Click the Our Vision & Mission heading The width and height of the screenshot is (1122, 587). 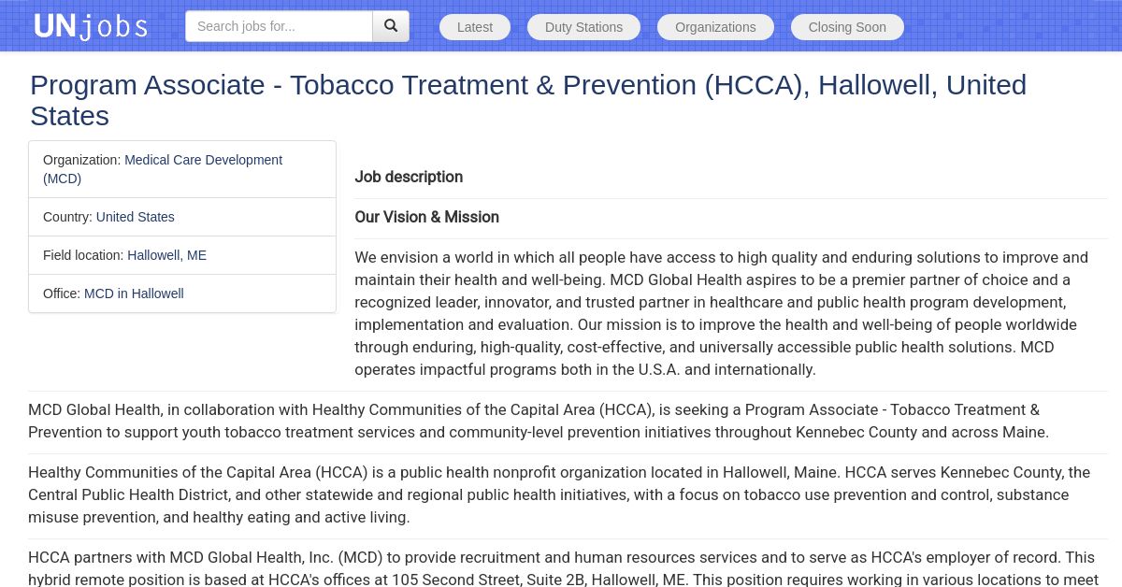(426, 217)
